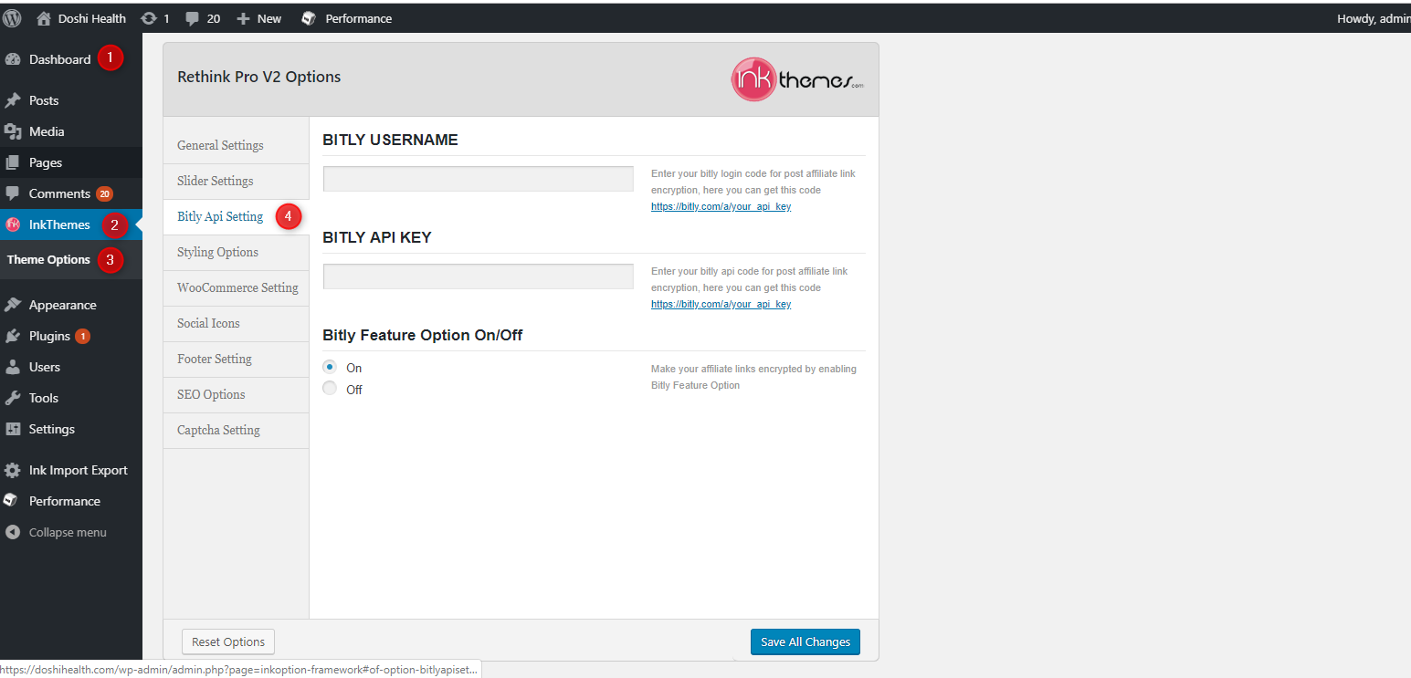The height and width of the screenshot is (678, 1411).
Task: Click the Settings sliders icon
Action: tap(13, 429)
